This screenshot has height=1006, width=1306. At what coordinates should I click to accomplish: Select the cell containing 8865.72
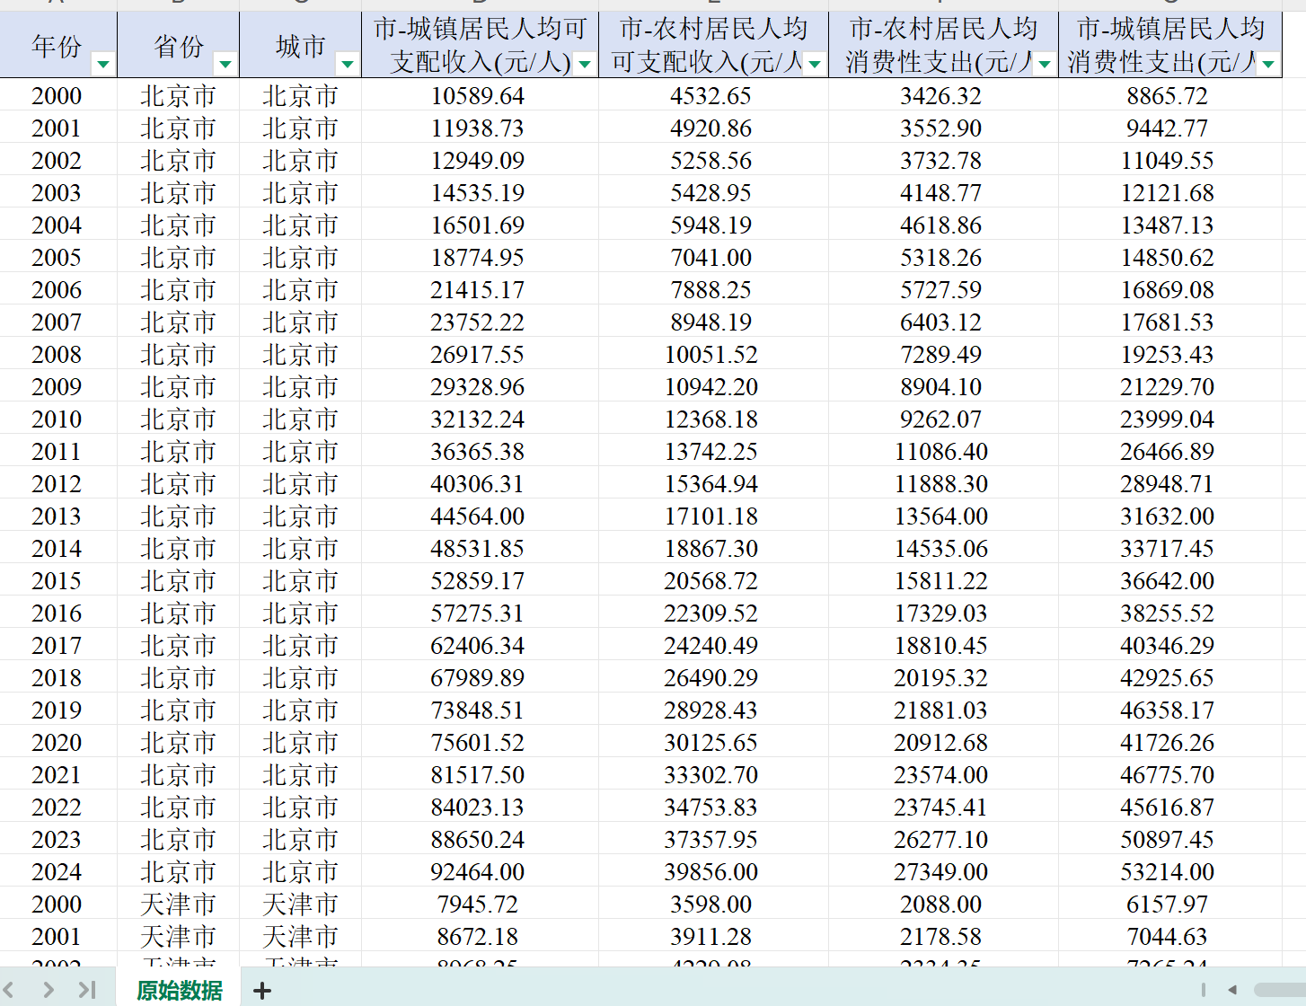(1170, 96)
